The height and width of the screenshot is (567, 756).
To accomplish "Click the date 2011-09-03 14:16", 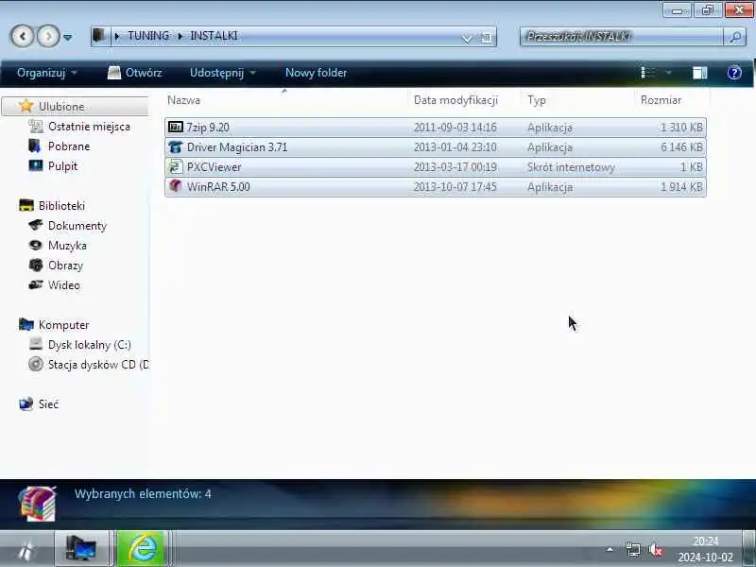I will pos(455,128).
